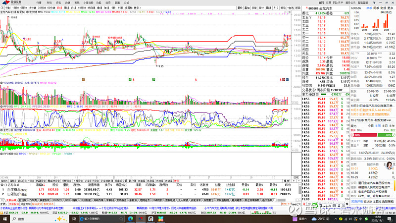Switch to 财报 tab in right panel

point(383,8)
